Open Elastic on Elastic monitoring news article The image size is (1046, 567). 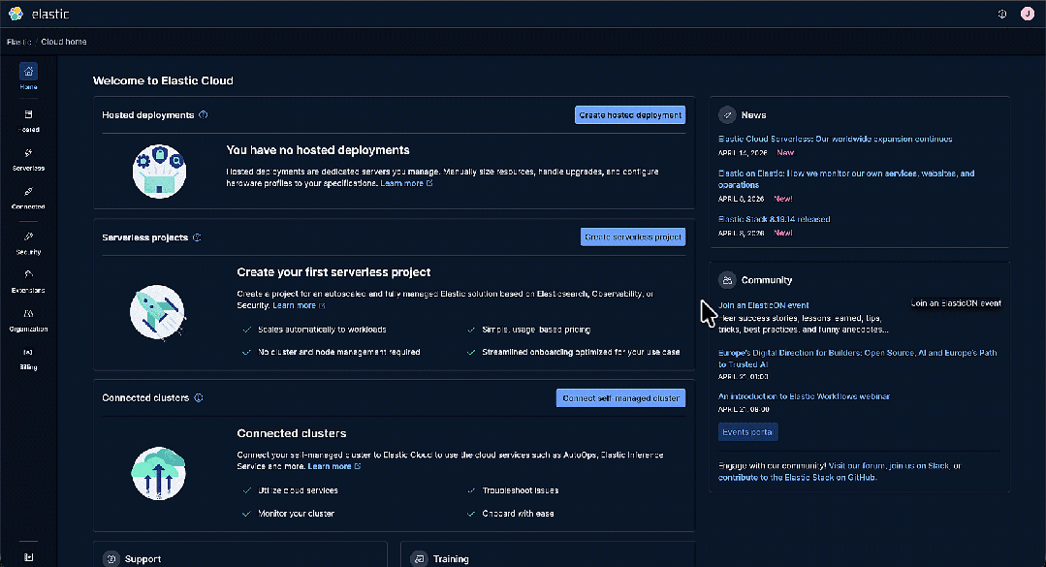[x=846, y=178]
